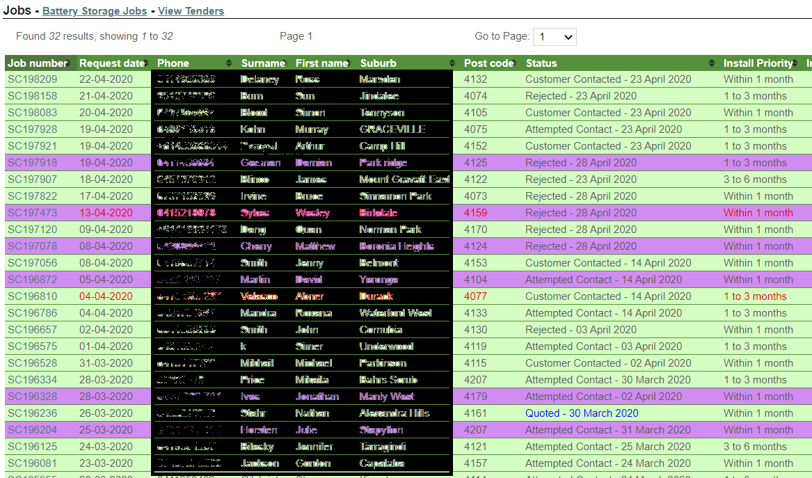Open the Battery Storage Jobs link

[95, 11]
